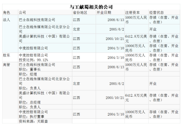Select the 角色 column header

tap(7, 13)
